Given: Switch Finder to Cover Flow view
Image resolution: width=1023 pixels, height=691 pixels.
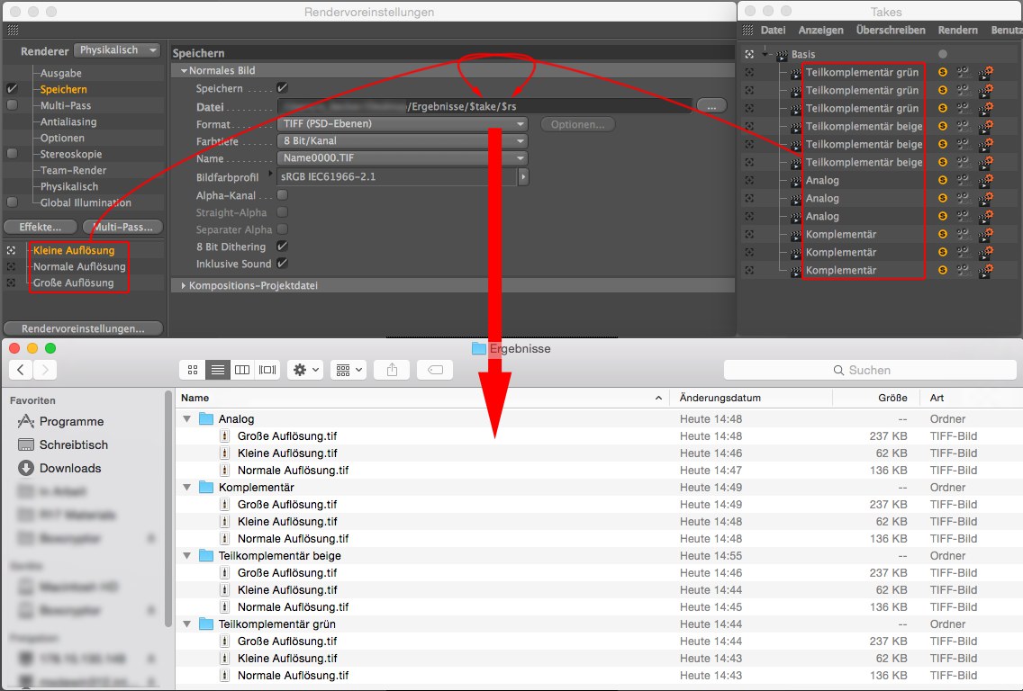Looking at the screenshot, I should pos(267,370).
